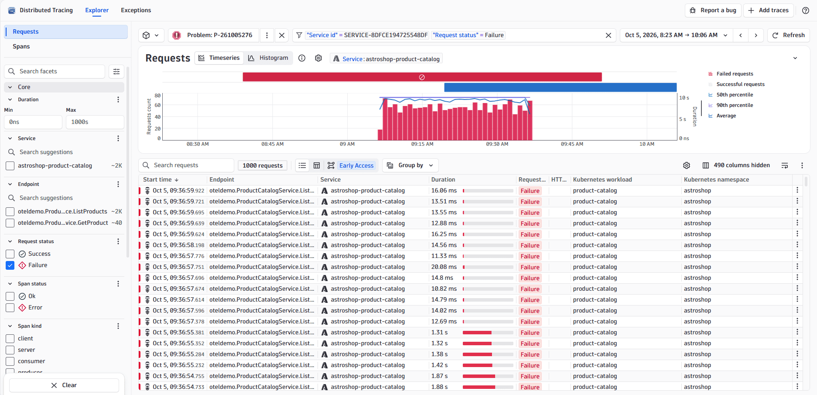Collapse the Service facet section

(10, 138)
